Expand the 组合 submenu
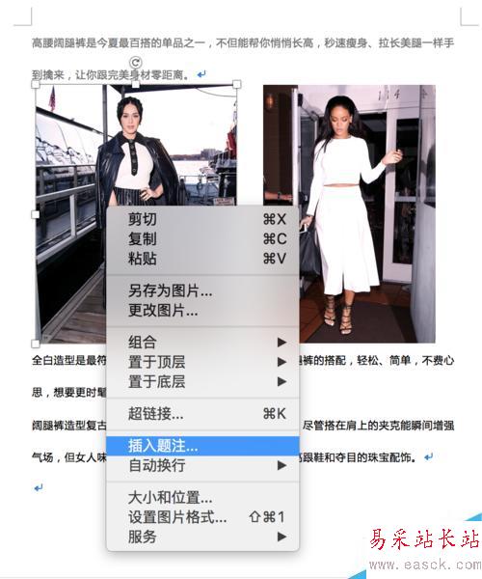Viewport: 482px width, 579px height. (202, 342)
